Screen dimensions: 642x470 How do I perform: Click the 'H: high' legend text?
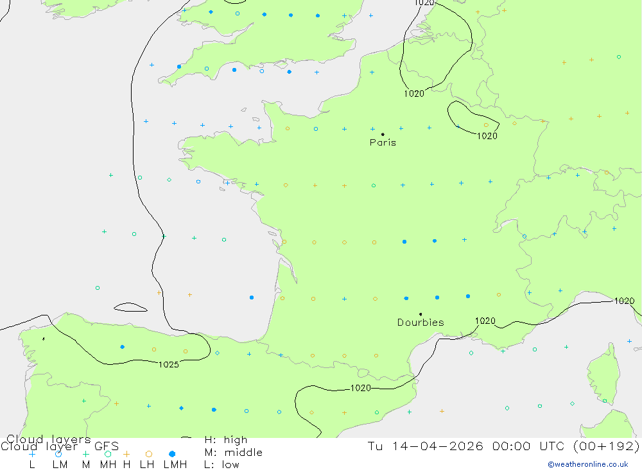(226, 440)
